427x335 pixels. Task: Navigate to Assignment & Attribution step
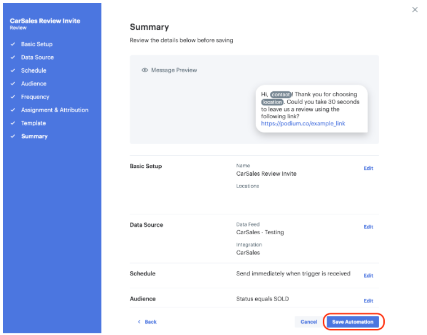pos(55,110)
